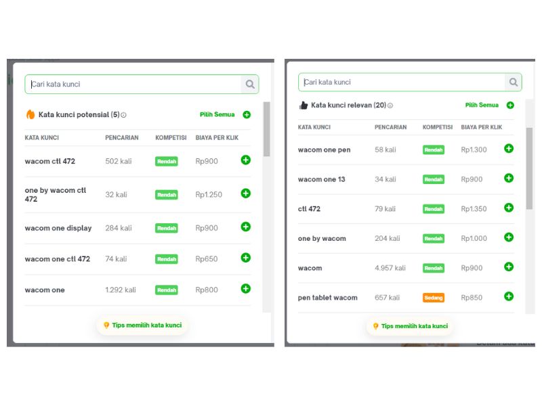Select the Sedang badge for pen tablet wacom

434,297
